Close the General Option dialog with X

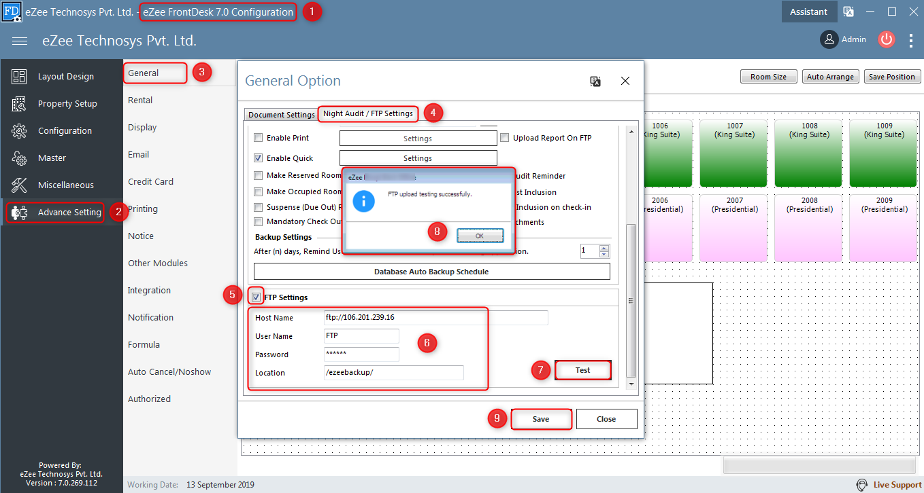click(625, 81)
